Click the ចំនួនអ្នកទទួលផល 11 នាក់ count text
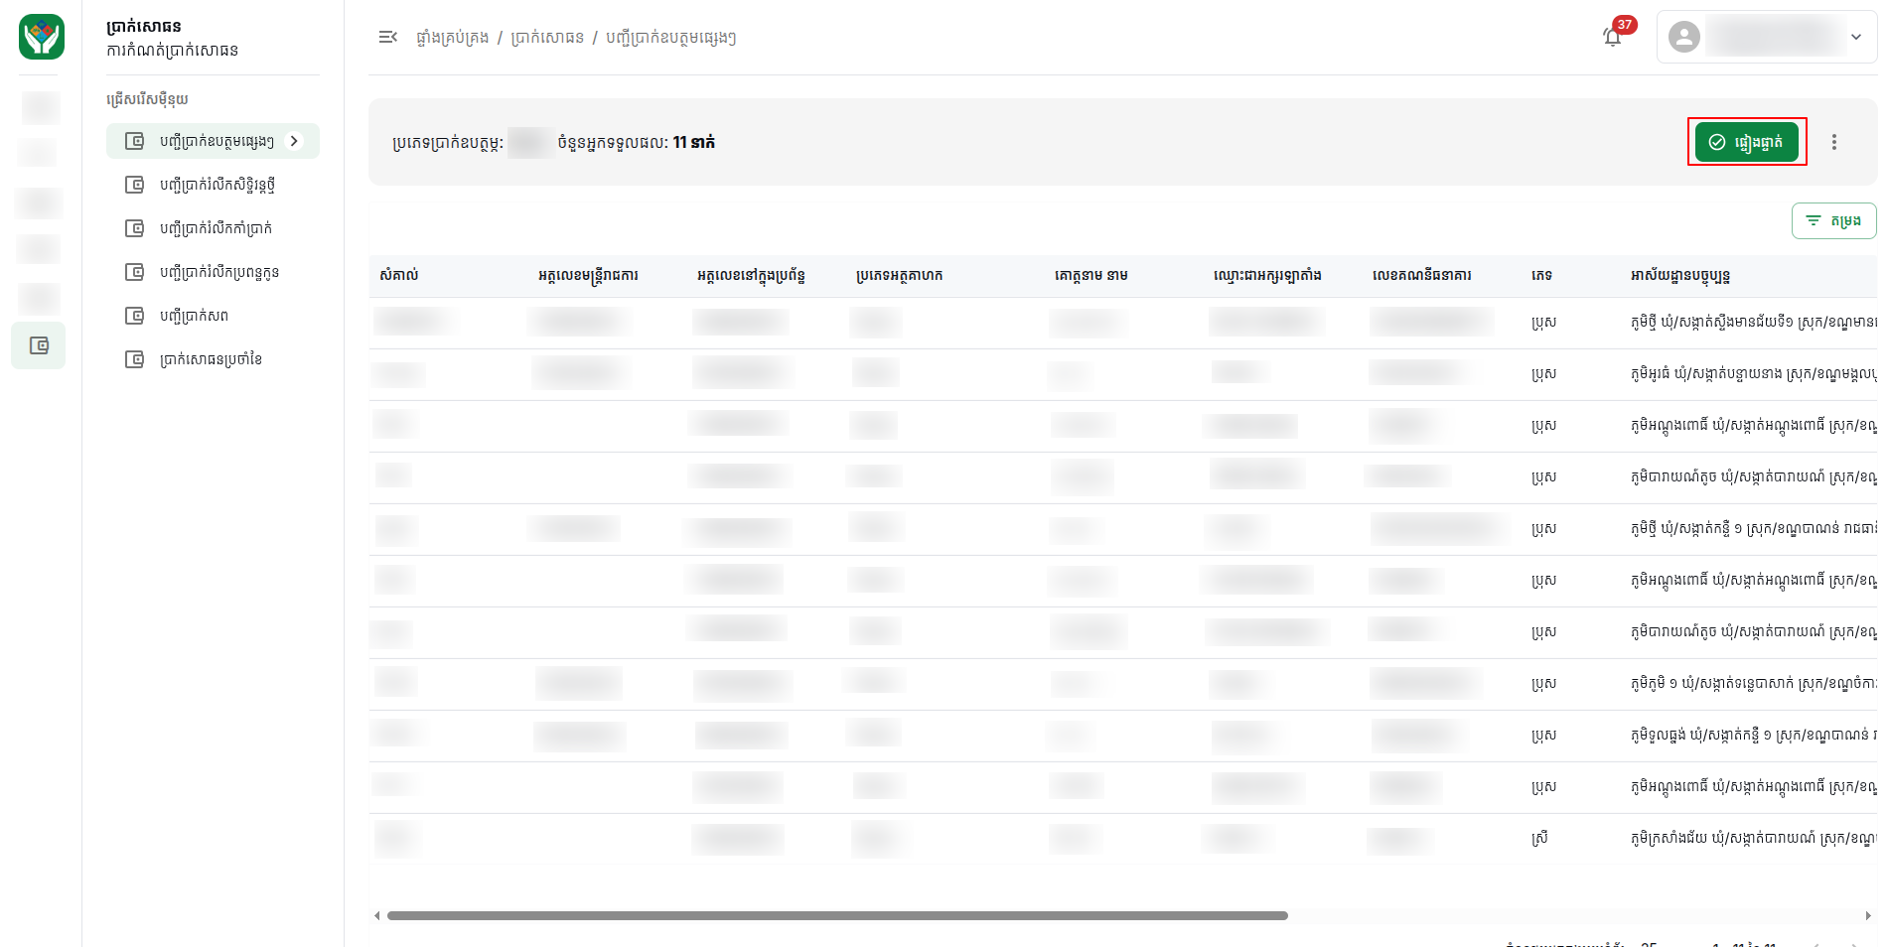Image resolution: width=1888 pixels, height=947 pixels. click(637, 142)
